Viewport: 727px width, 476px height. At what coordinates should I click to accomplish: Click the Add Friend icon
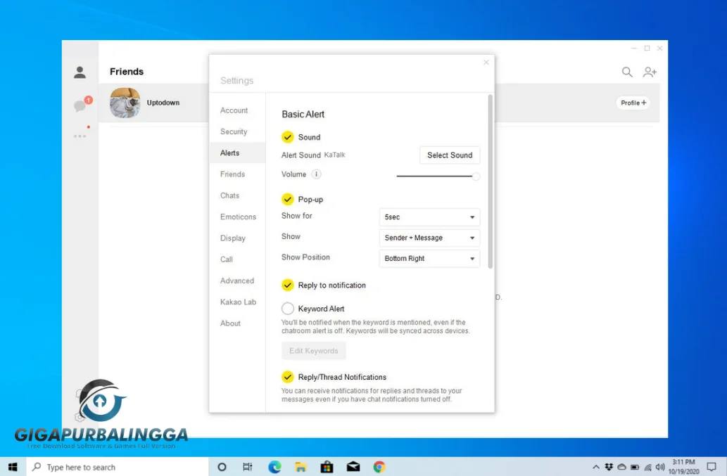[650, 72]
